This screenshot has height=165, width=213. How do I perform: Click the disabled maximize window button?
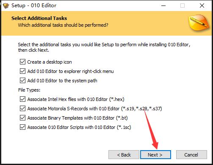coord(183,6)
